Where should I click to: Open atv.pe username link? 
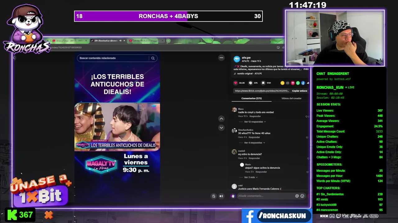pyautogui.click(x=246, y=58)
